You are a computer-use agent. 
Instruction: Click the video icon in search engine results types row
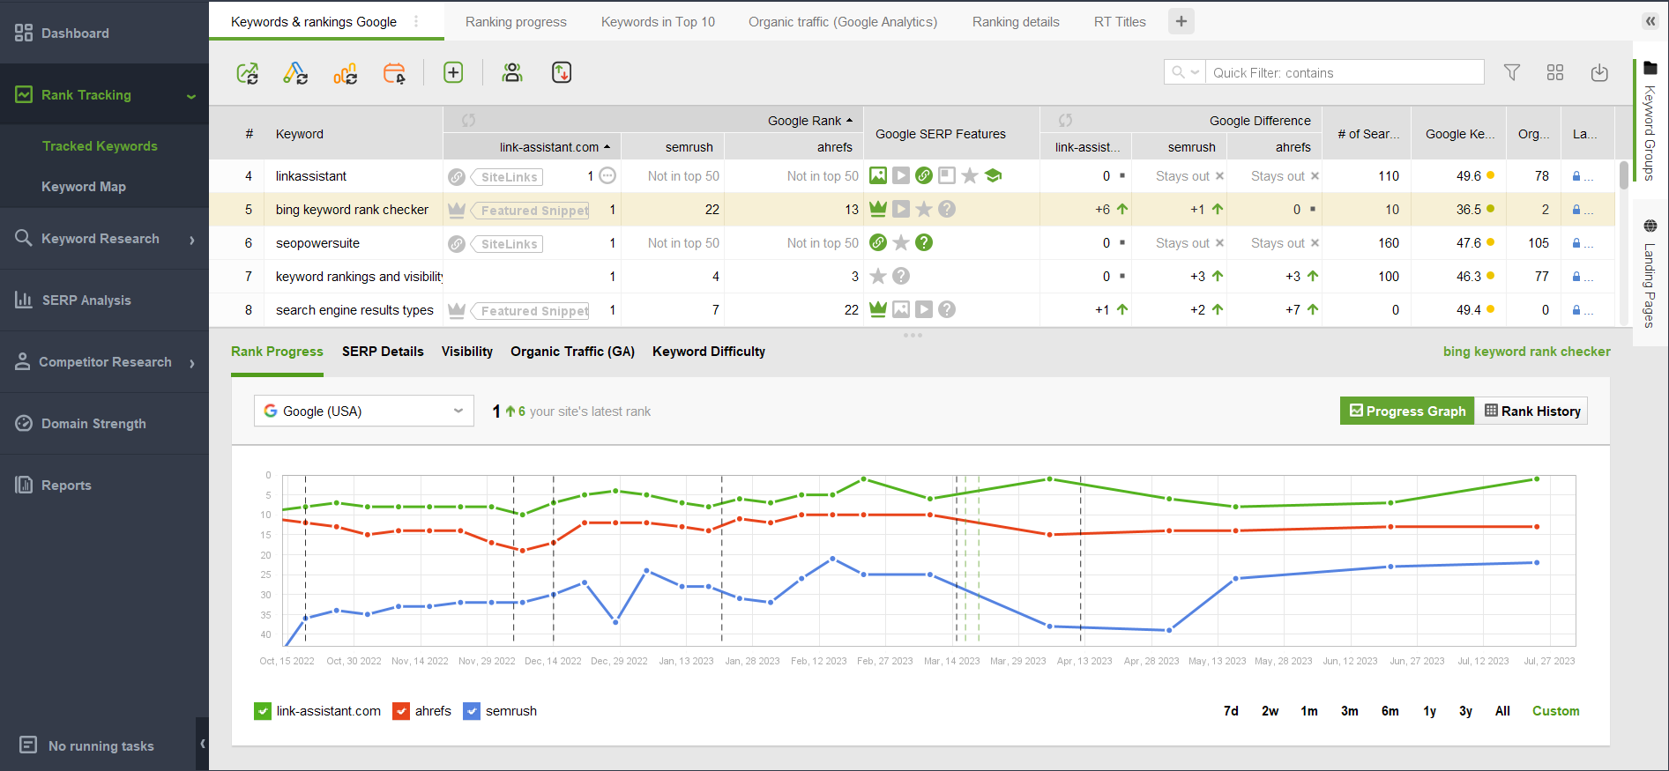click(x=923, y=309)
